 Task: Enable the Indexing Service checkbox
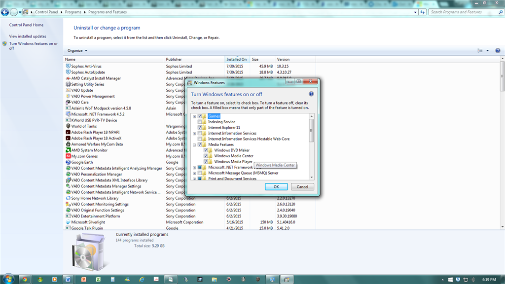200,122
